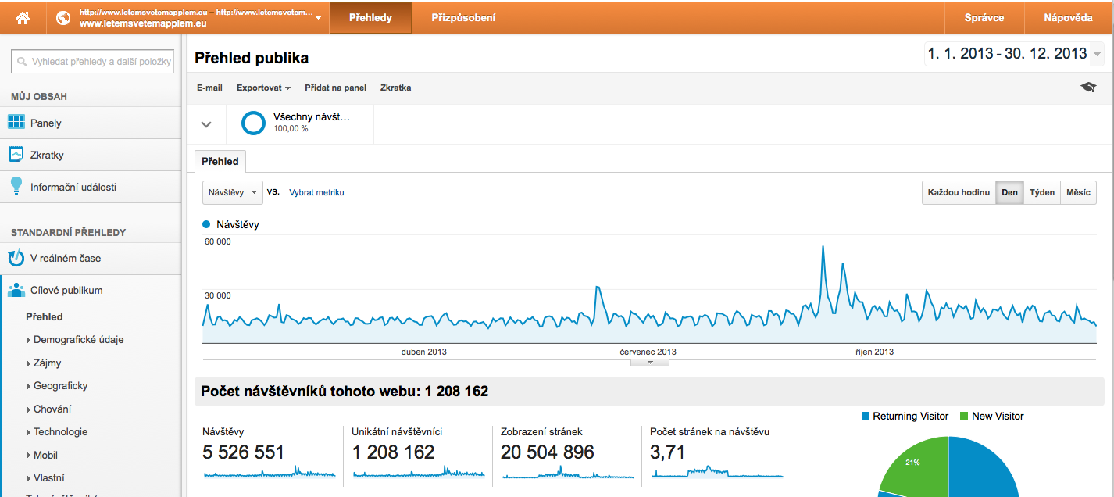The image size is (1114, 497).
Task: Click the Informační události lightbulb icon
Action: click(16, 186)
